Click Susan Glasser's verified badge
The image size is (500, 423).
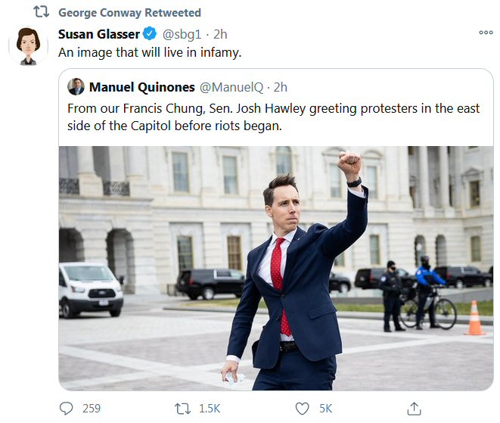click(x=150, y=34)
